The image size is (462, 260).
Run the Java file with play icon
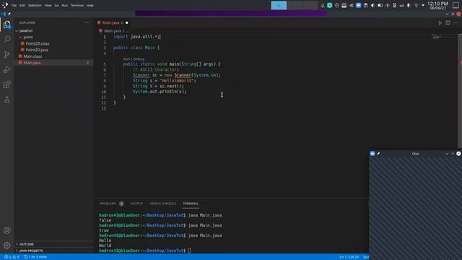coord(440,22)
